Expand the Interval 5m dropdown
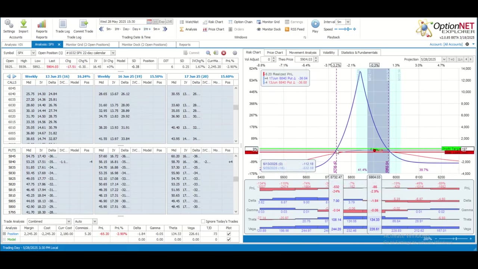This screenshot has width=478, height=269. click(348, 22)
